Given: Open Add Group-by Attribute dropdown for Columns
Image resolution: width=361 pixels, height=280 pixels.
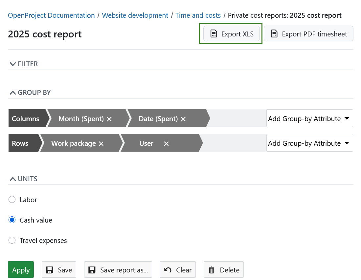Looking at the screenshot, I should click(309, 118).
